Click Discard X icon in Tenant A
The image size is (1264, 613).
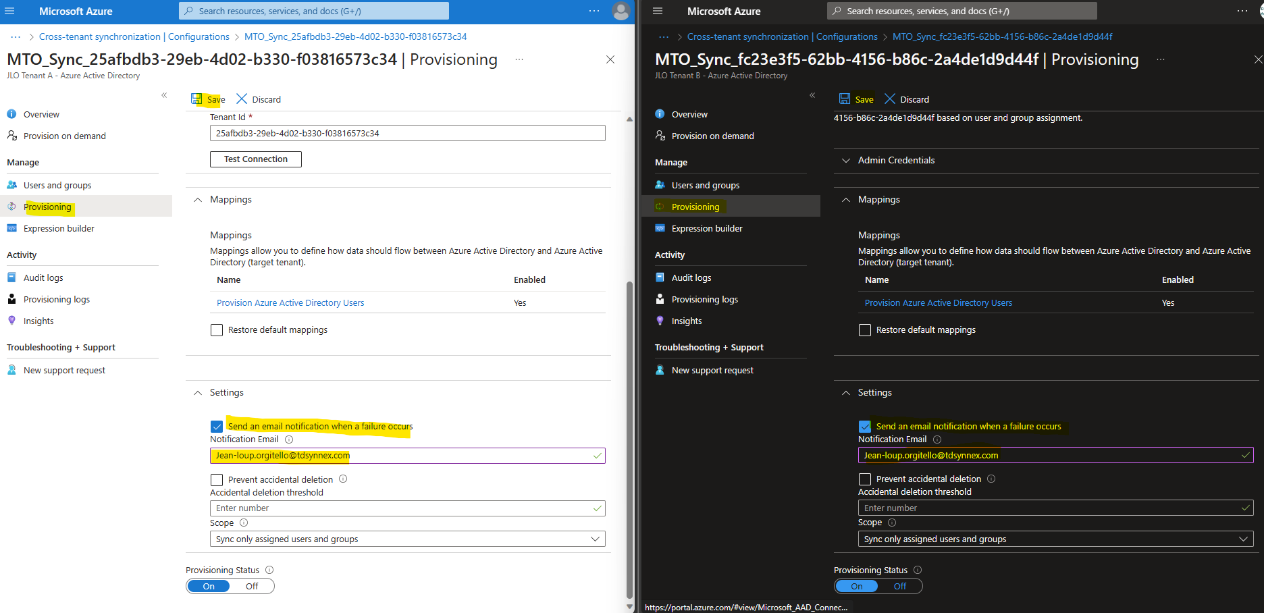(242, 99)
